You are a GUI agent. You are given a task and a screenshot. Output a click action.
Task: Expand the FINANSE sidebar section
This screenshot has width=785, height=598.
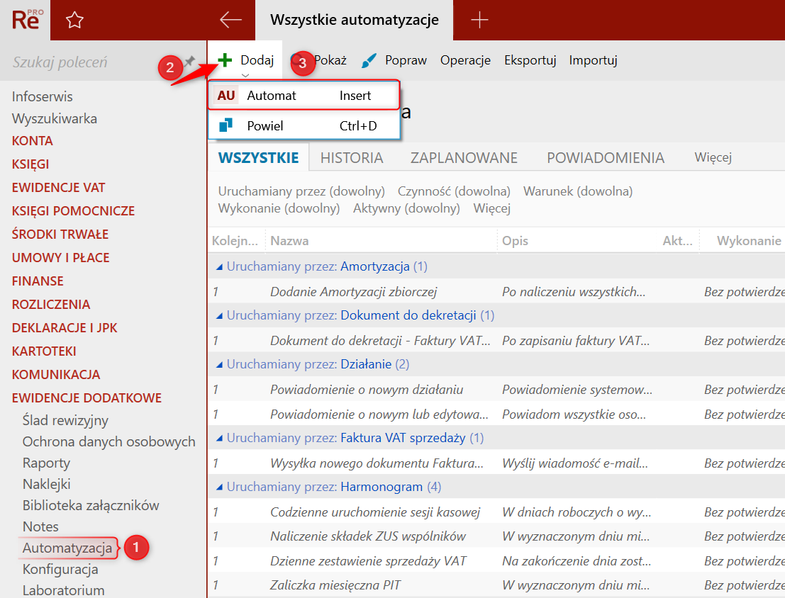[38, 281]
